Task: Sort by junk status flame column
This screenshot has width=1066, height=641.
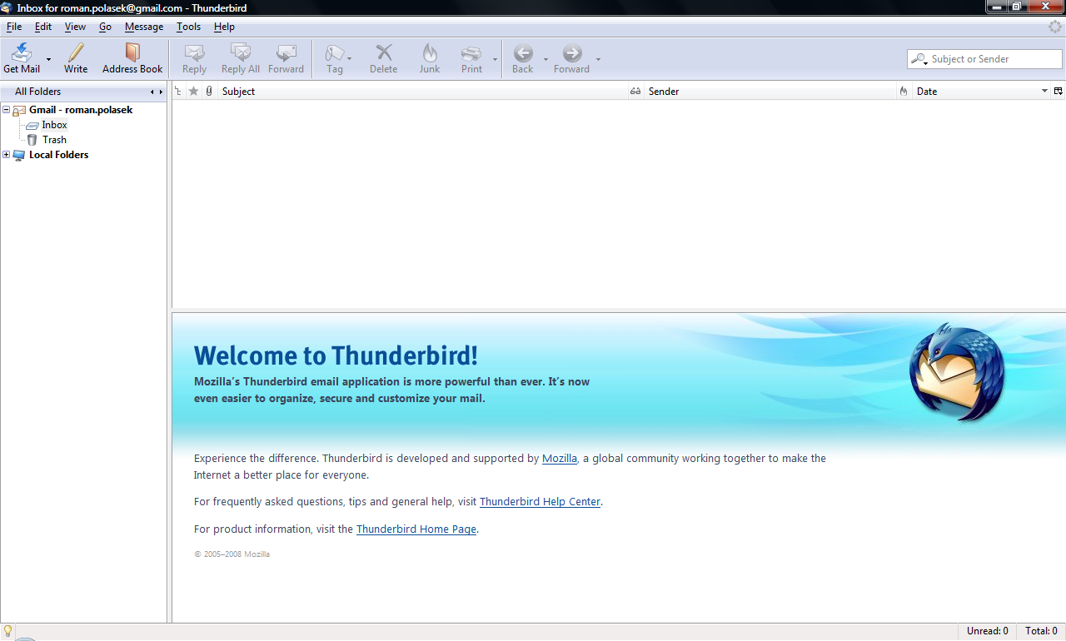Action: pos(904,92)
